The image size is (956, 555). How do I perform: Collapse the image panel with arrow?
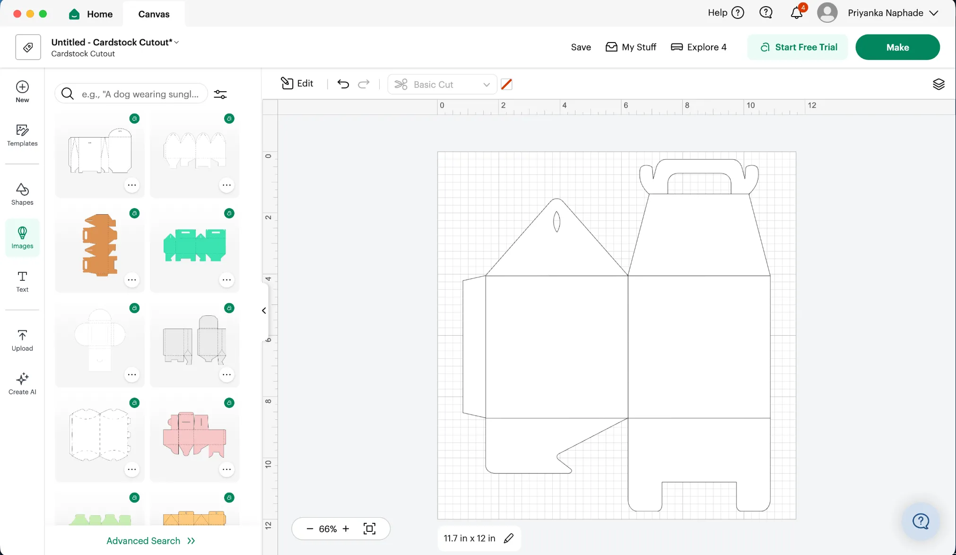click(x=264, y=311)
